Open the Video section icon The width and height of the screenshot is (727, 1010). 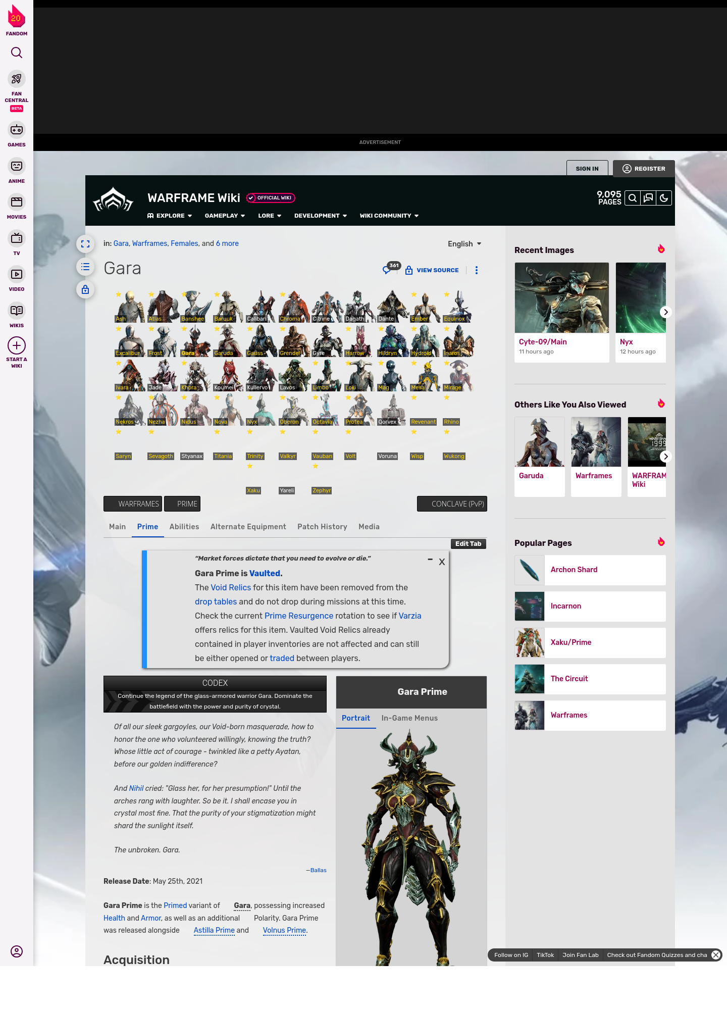pyautogui.click(x=17, y=274)
